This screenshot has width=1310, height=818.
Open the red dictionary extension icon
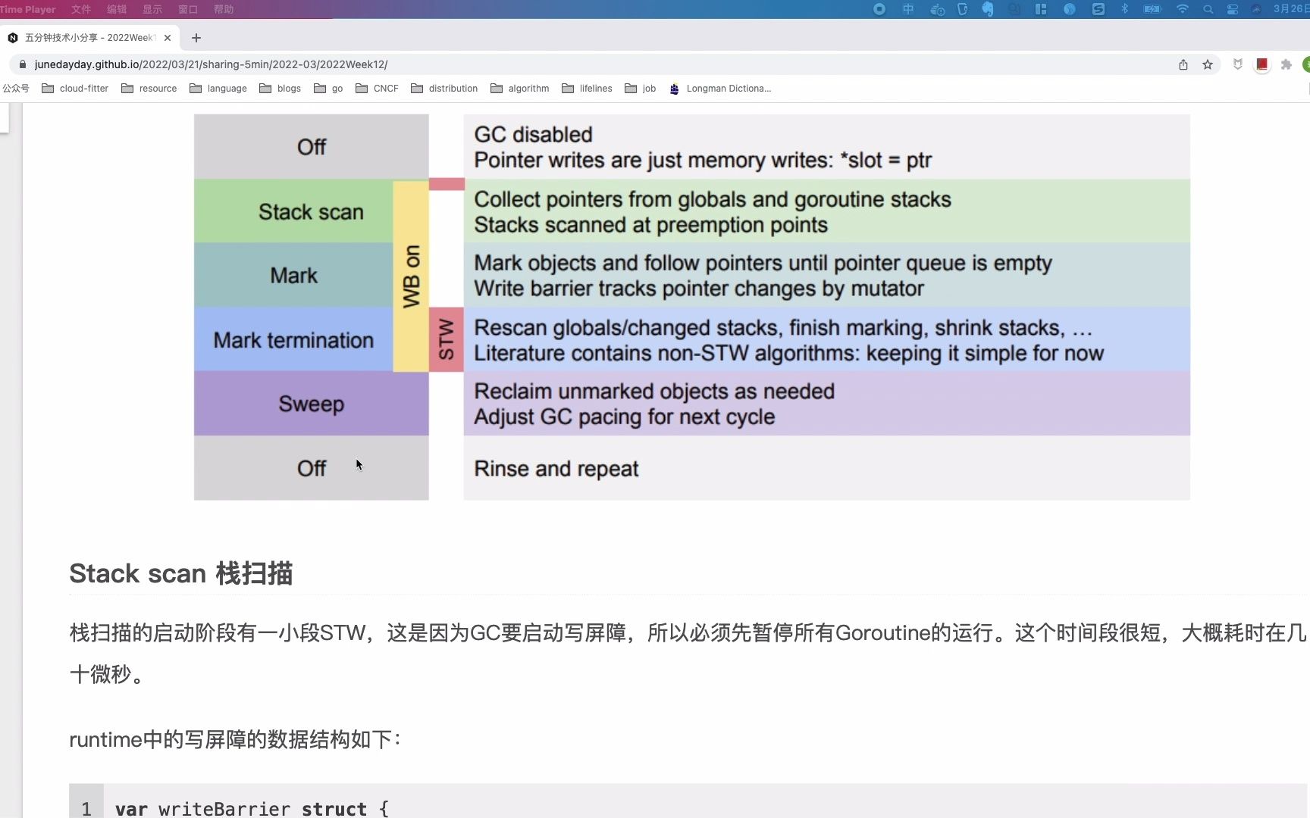1261,64
